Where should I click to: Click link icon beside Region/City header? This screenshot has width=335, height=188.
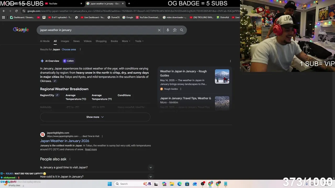(57, 95)
